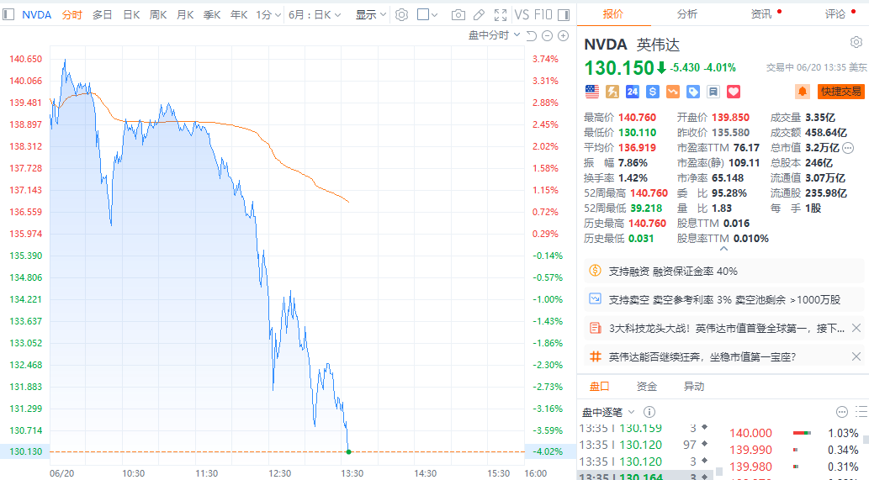Click the blue price tag icon
Viewport: 869px width, 480px height.
point(693,92)
